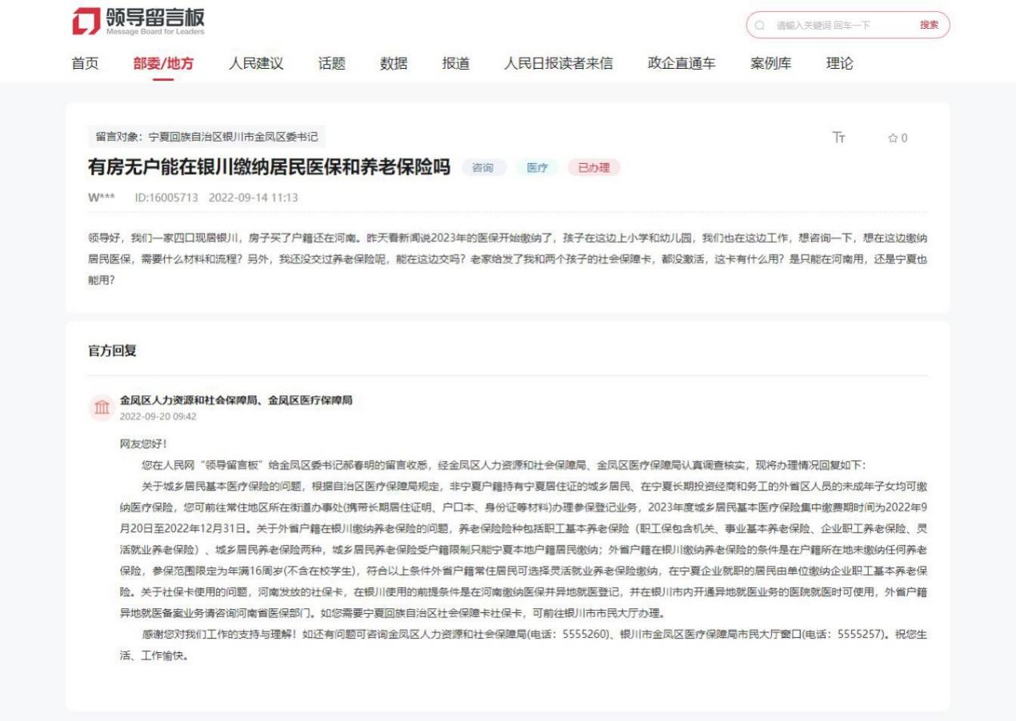Open 人民建议 section

[x=256, y=64]
